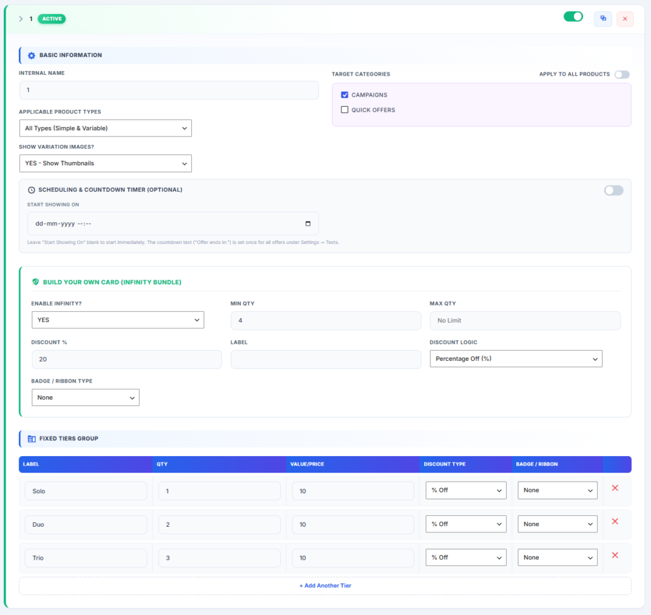Open Applicable Product Types dropdown
651x615 pixels.
(x=106, y=128)
